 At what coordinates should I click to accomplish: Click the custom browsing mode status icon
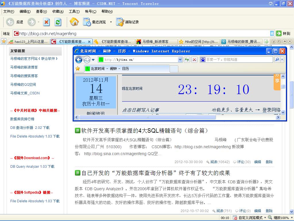pyautogui.click(x=235, y=218)
